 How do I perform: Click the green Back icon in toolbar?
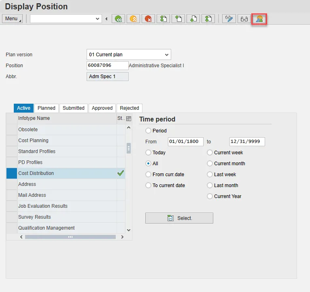click(x=118, y=19)
